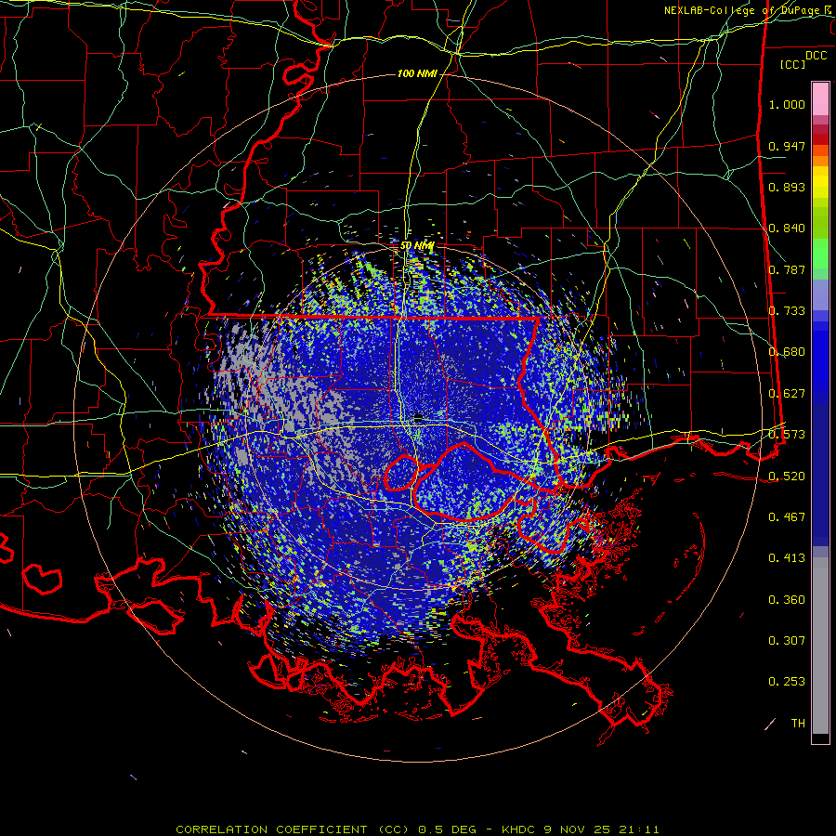The image size is (836, 836).
Task: Click the 0.467 legend value
Action: (787, 517)
